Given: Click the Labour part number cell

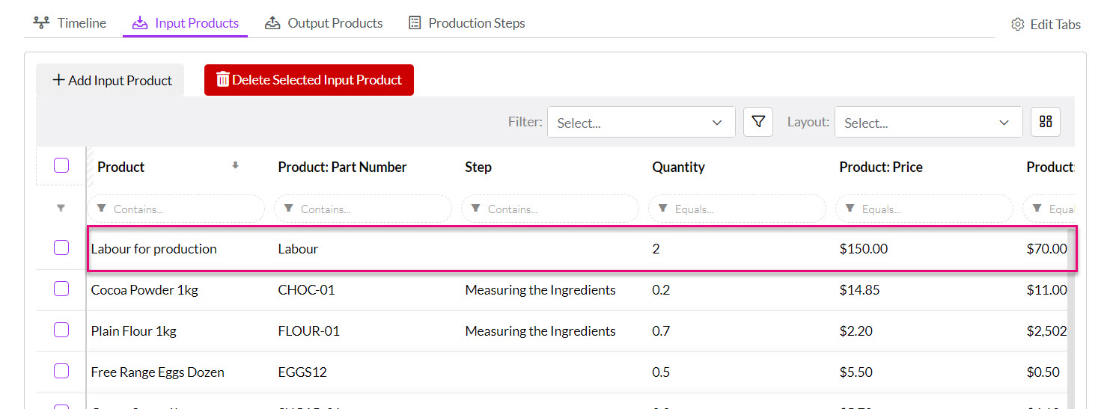Looking at the screenshot, I should [x=298, y=249].
